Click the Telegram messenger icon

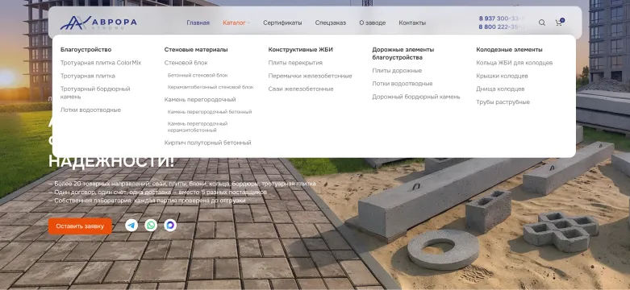[x=131, y=225]
